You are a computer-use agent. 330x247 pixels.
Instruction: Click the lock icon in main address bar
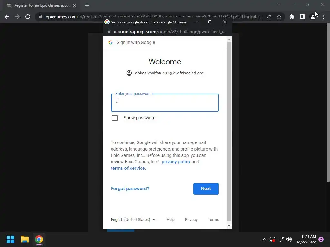click(x=41, y=17)
